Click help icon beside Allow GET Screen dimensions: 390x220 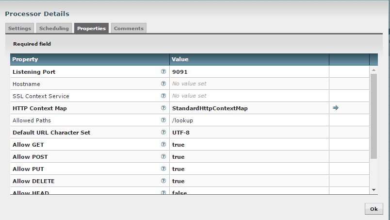163,144
